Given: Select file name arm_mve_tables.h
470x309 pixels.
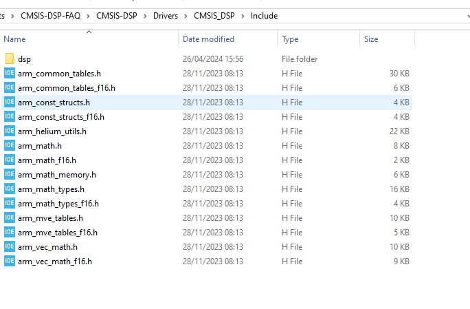Looking at the screenshot, I should pyautogui.click(x=50, y=218).
